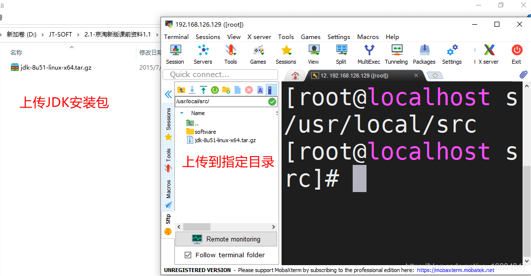The image size is (531, 276).
Task: Open the Sessions menu
Action: click(x=208, y=37)
